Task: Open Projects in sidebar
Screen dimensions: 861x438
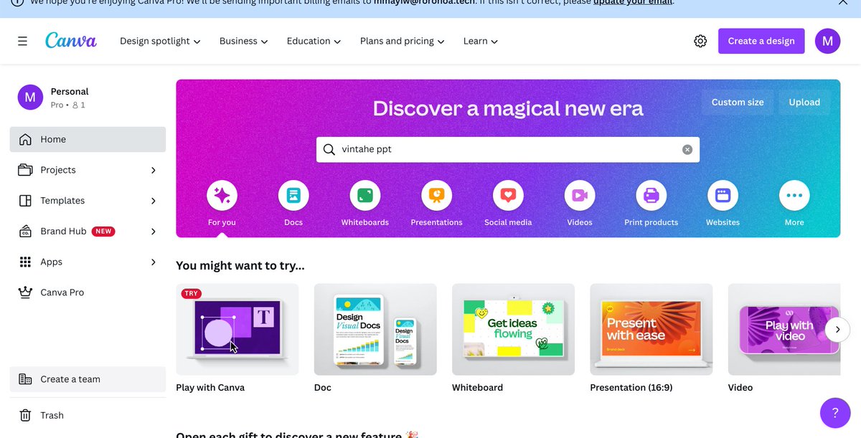Action: coord(88,170)
